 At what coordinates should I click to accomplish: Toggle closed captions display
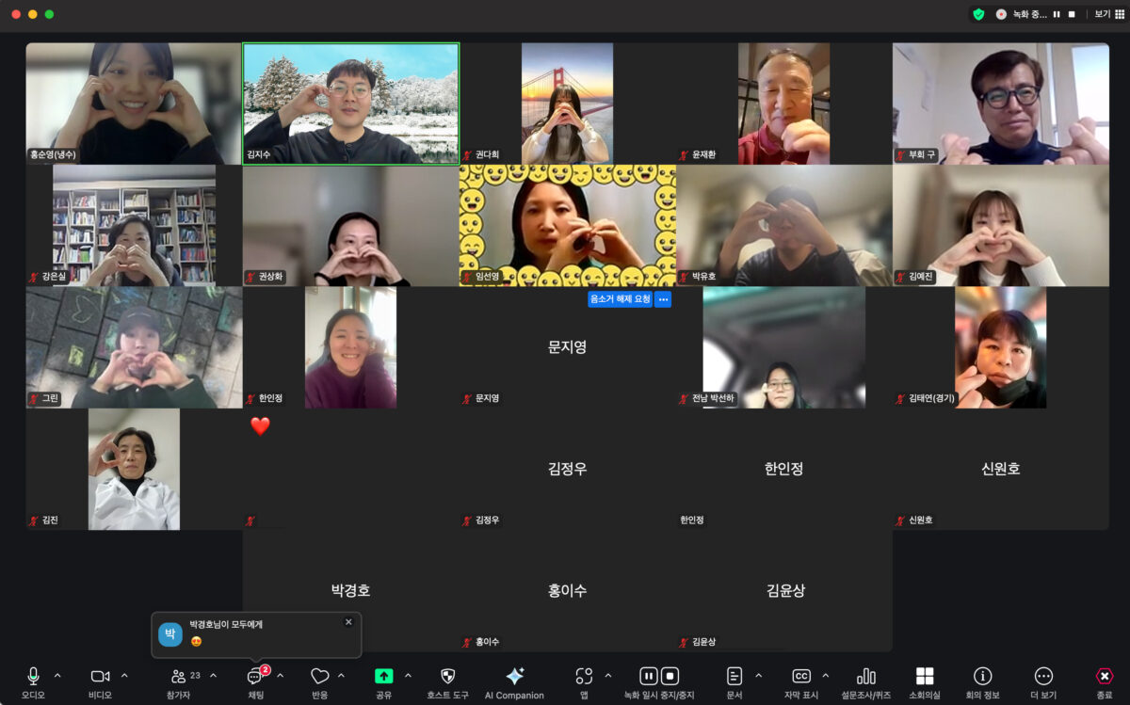800,676
